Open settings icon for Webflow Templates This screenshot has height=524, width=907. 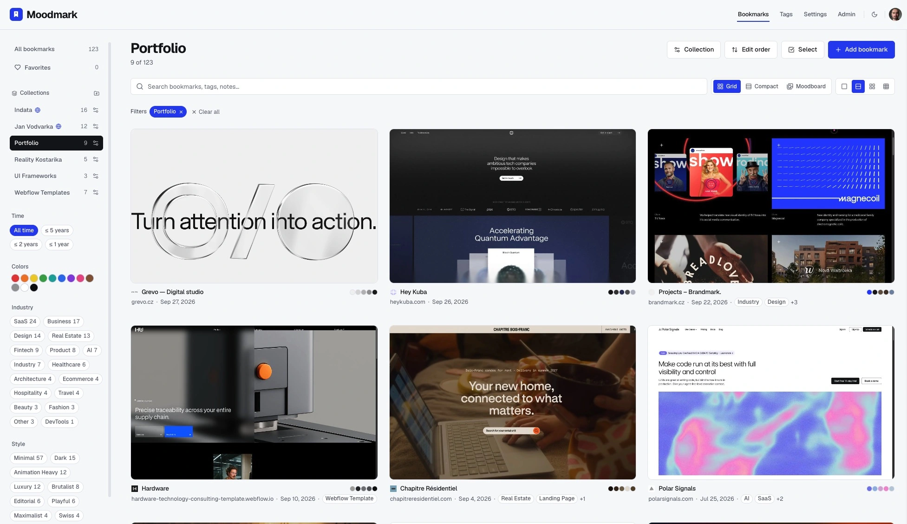(96, 192)
